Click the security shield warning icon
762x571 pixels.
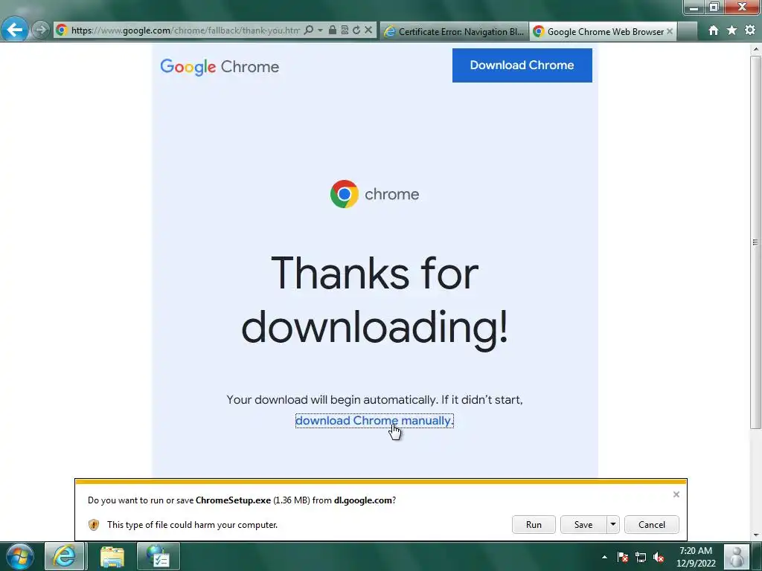tap(94, 525)
